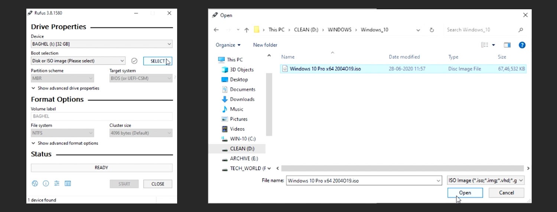Show the Rufus log icon
Screen dimensions: 557x212
pos(68,183)
